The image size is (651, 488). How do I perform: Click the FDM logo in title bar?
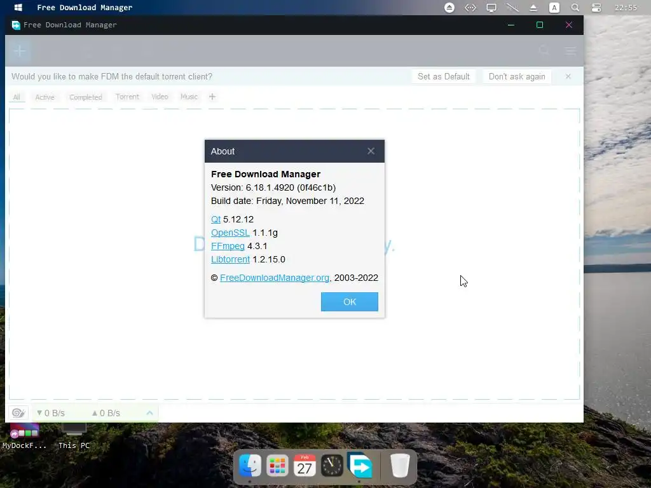[16, 25]
